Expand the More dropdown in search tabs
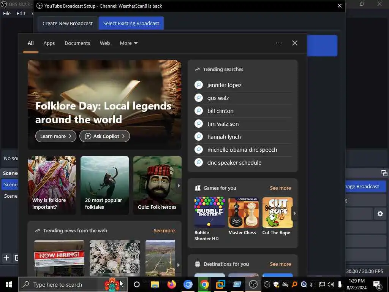The height and width of the screenshot is (292, 389). tap(128, 43)
